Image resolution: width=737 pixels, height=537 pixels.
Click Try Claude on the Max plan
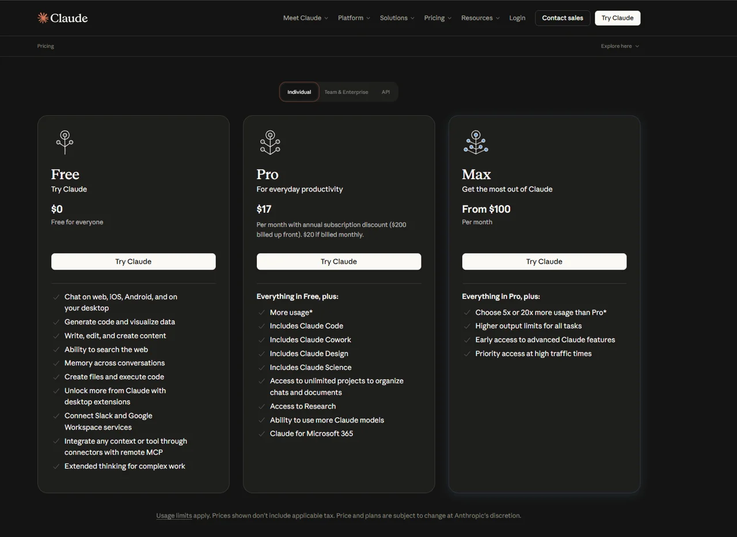[544, 262]
